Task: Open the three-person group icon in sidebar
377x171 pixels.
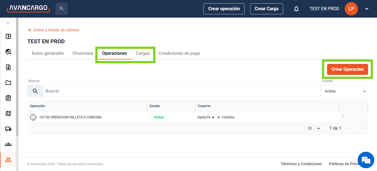Action: [8, 144]
